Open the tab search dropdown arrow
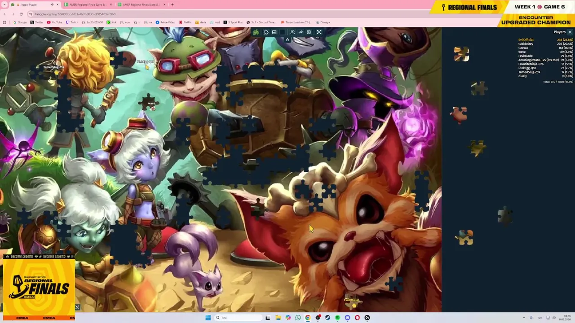 (x=4, y=4)
